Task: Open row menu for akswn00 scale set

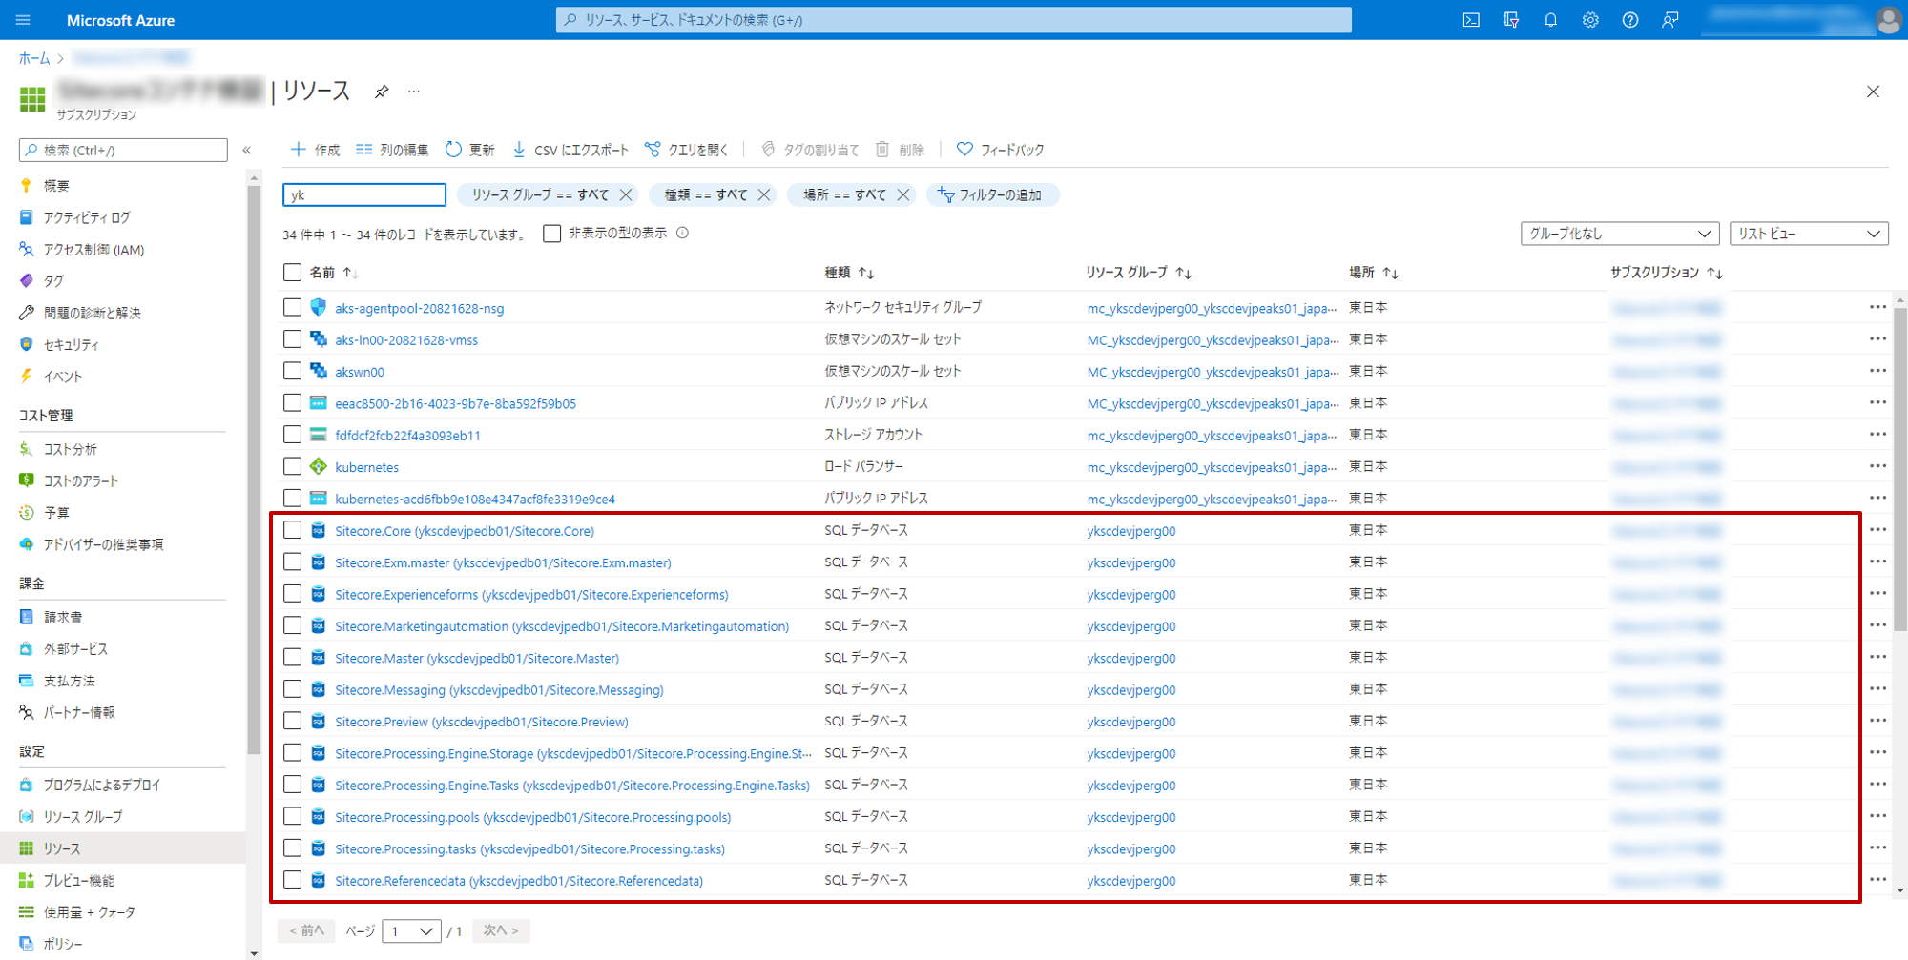Action: click(x=1877, y=371)
